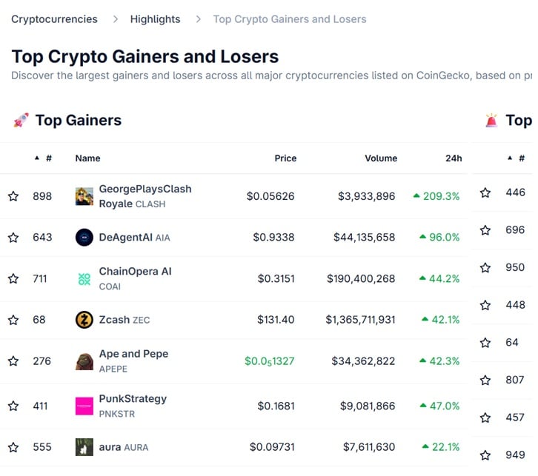This screenshot has width=538, height=476.
Task: Click the Ape and Pepe coin logo
Action: click(84, 361)
